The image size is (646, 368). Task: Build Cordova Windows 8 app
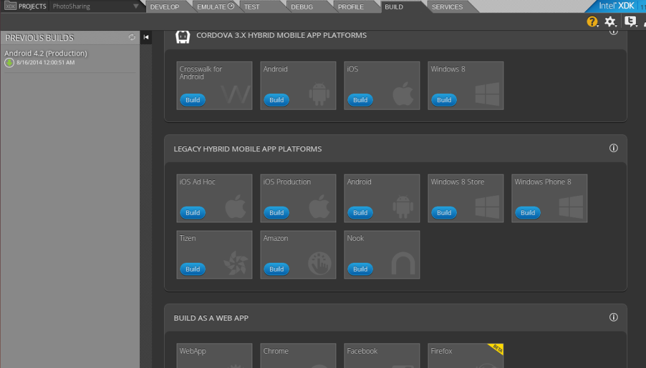click(x=443, y=100)
